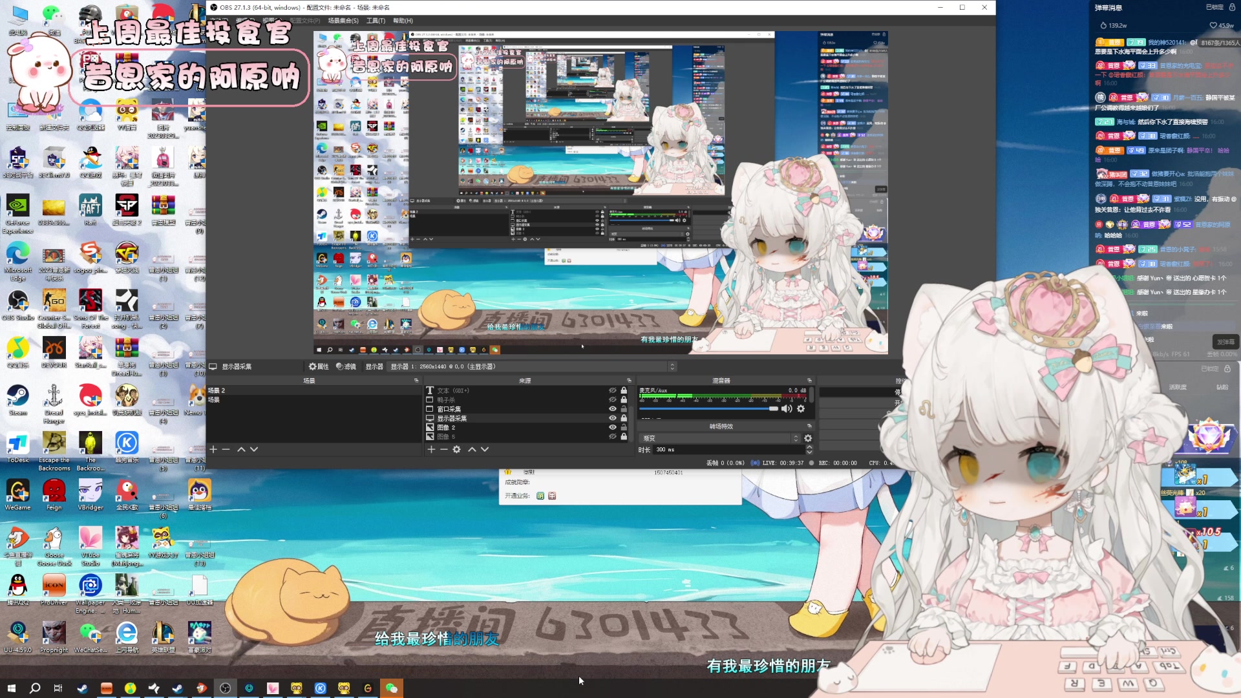Open the 帮助(H) menu
Image resolution: width=1241 pixels, height=698 pixels.
coord(403,21)
